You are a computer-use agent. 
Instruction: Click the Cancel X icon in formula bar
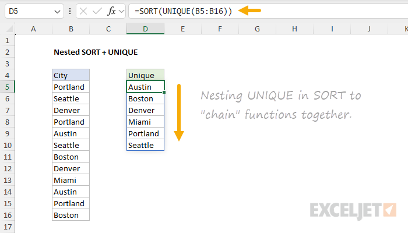pos(83,11)
